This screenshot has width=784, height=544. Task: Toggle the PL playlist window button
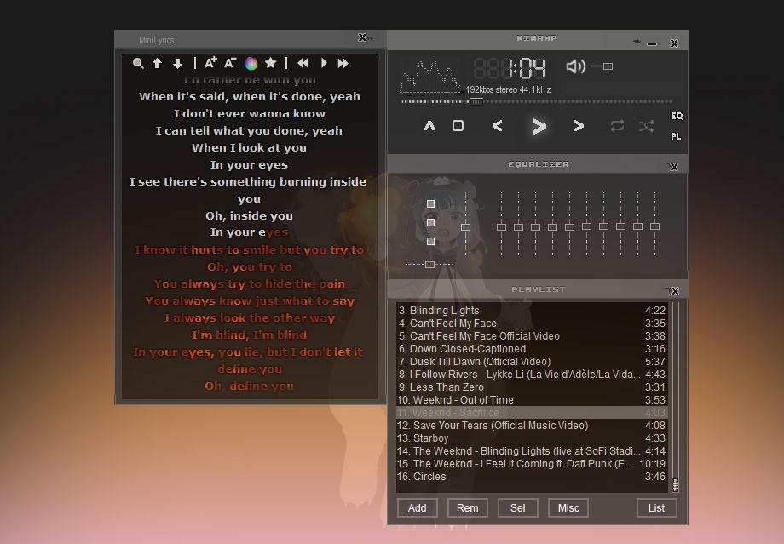tap(676, 136)
